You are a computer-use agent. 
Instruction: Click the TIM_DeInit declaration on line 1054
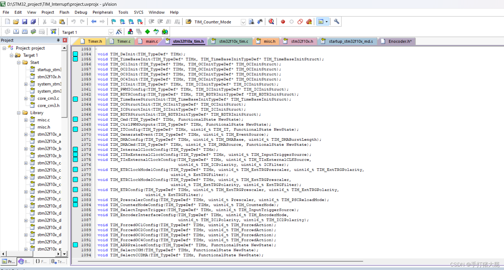point(141,54)
